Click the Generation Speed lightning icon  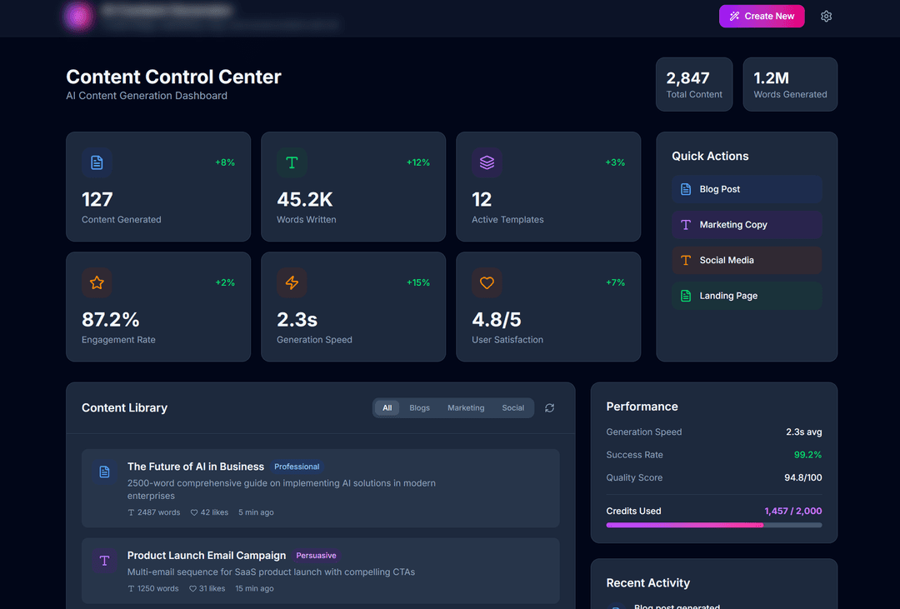(x=292, y=282)
